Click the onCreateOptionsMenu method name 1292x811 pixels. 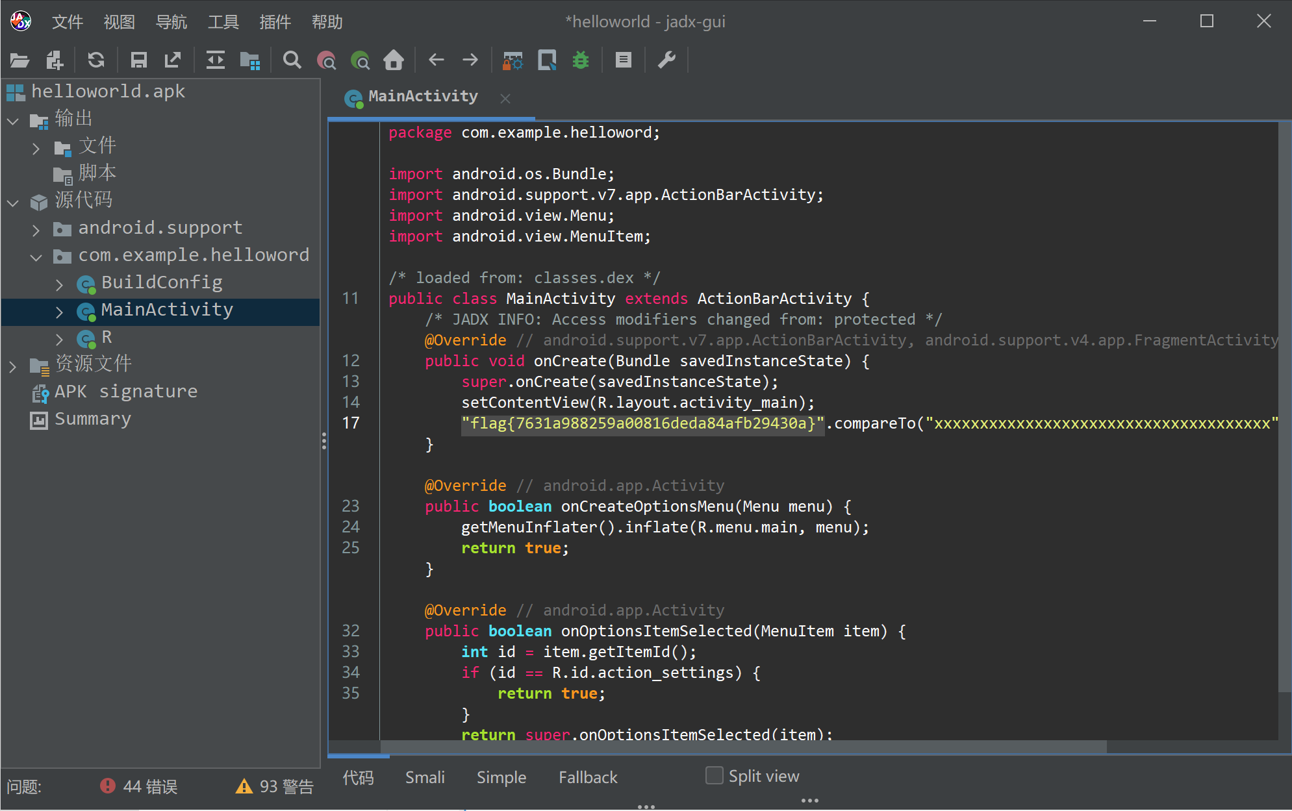pyautogui.click(x=647, y=506)
